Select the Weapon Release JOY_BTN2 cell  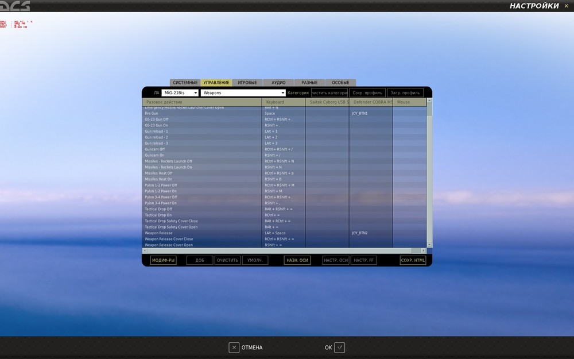pos(370,233)
